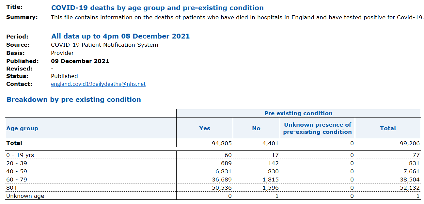Click the 'Yes' column header

pos(205,128)
